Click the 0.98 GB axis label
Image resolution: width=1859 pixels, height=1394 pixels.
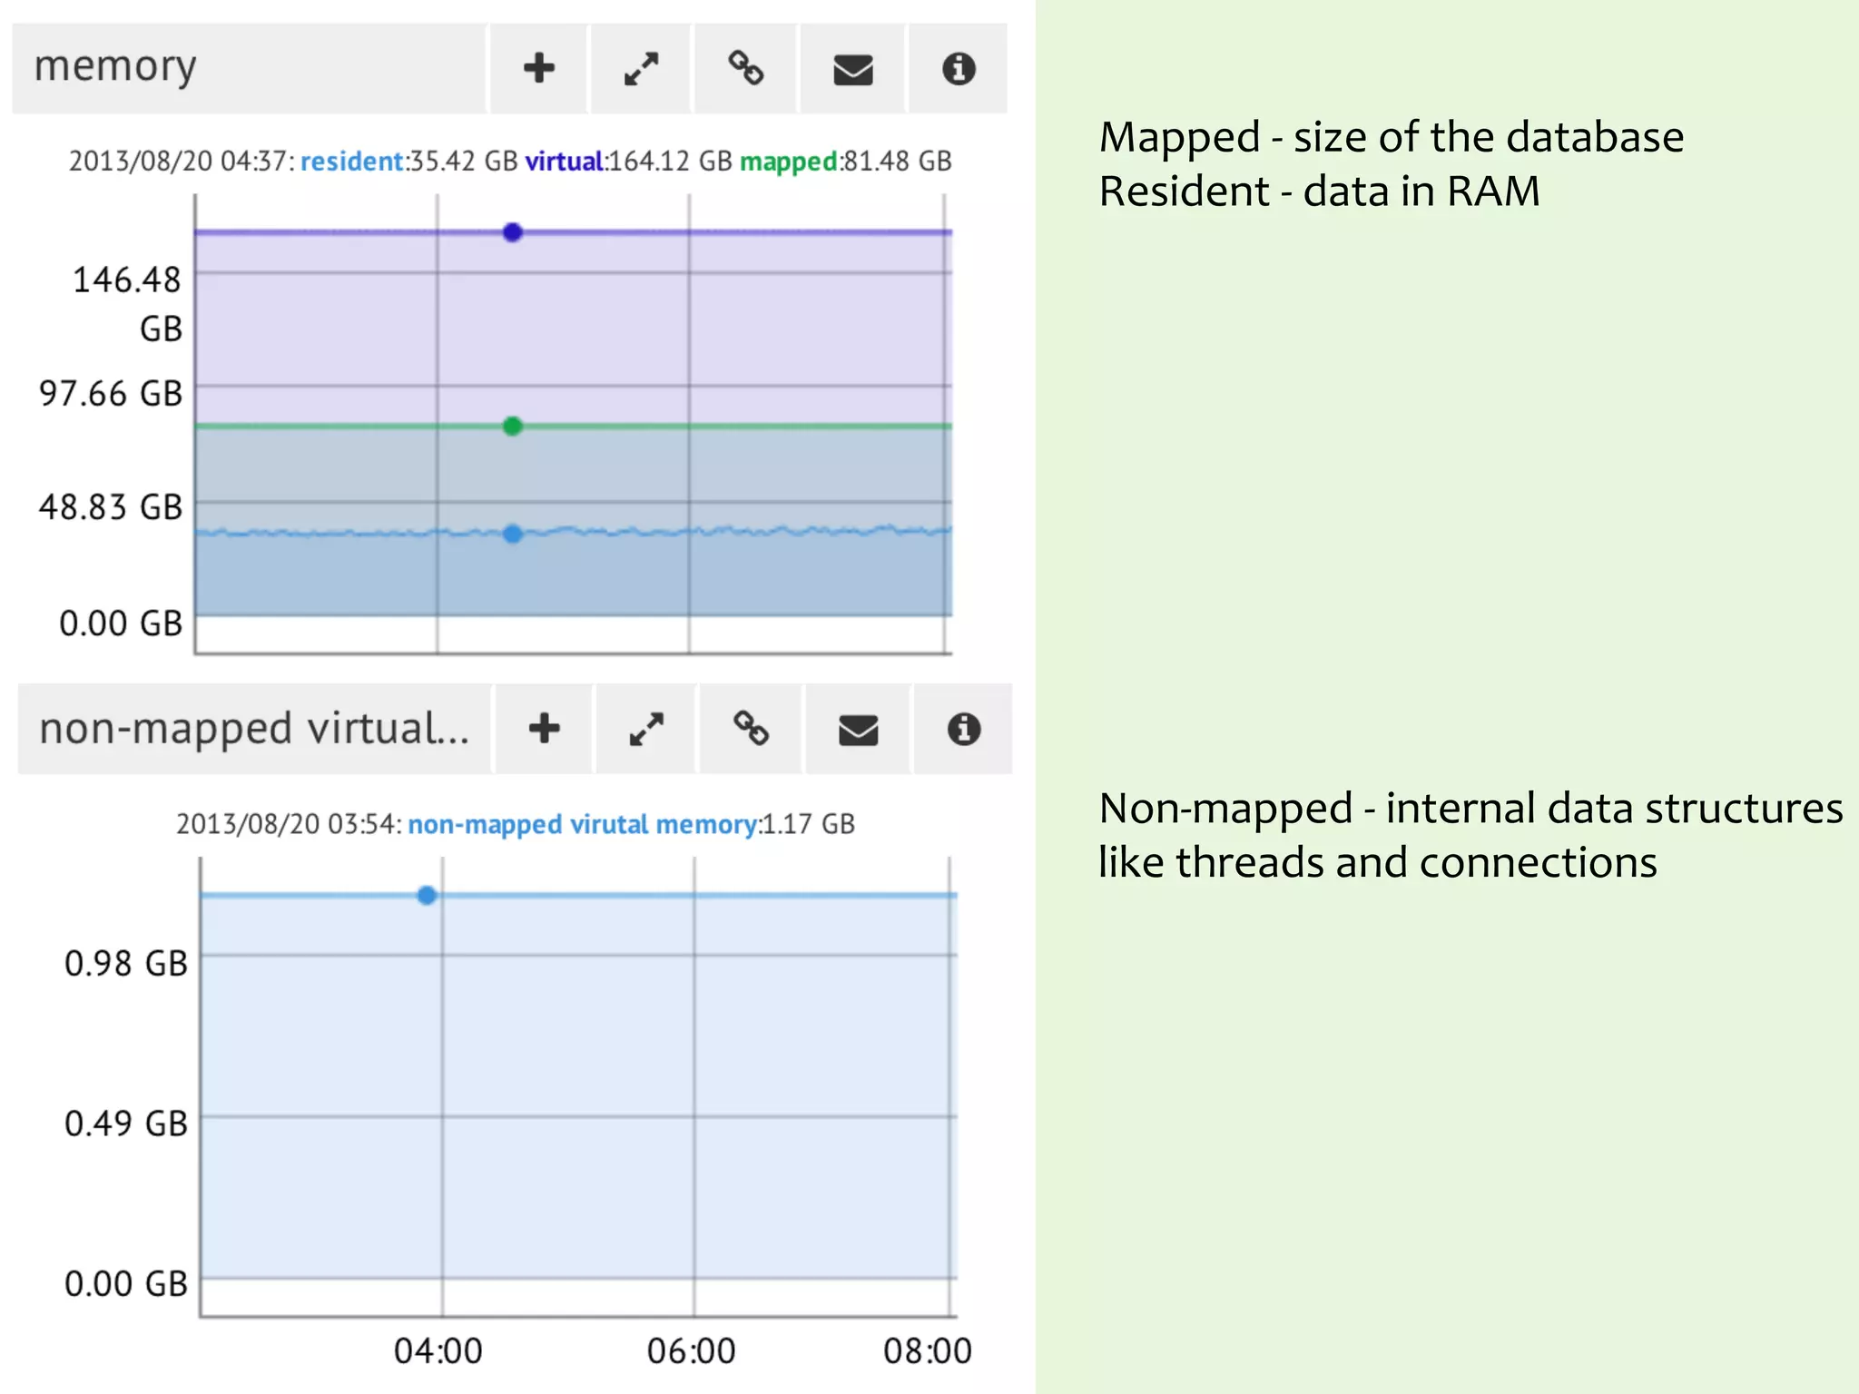126,964
